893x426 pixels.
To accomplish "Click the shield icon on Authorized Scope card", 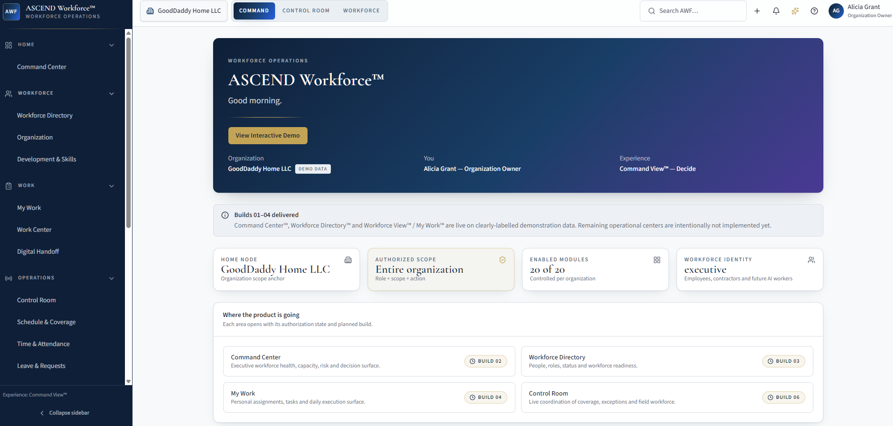I will tap(503, 260).
